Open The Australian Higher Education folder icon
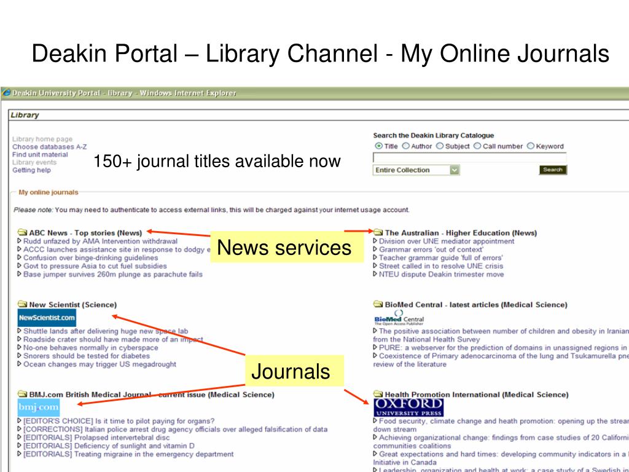 (378, 232)
